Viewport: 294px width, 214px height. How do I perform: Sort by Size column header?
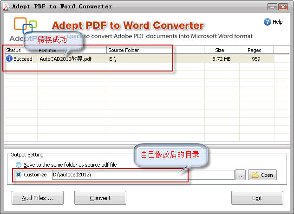(x=222, y=50)
